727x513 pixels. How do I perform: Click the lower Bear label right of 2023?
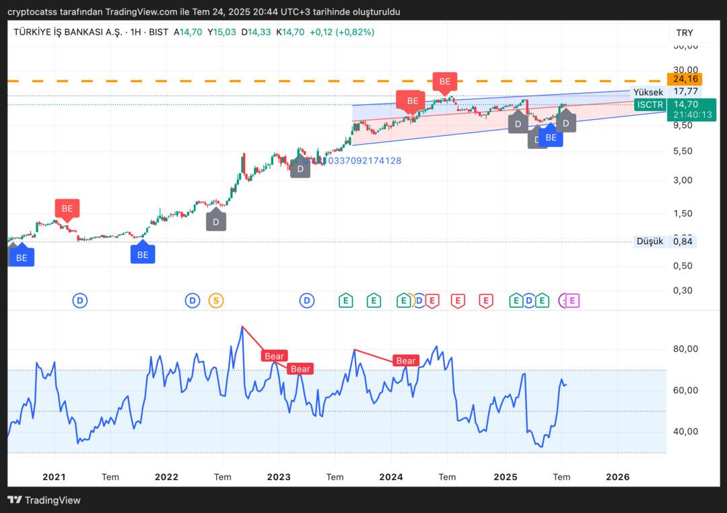pyautogui.click(x=300, y=369)
